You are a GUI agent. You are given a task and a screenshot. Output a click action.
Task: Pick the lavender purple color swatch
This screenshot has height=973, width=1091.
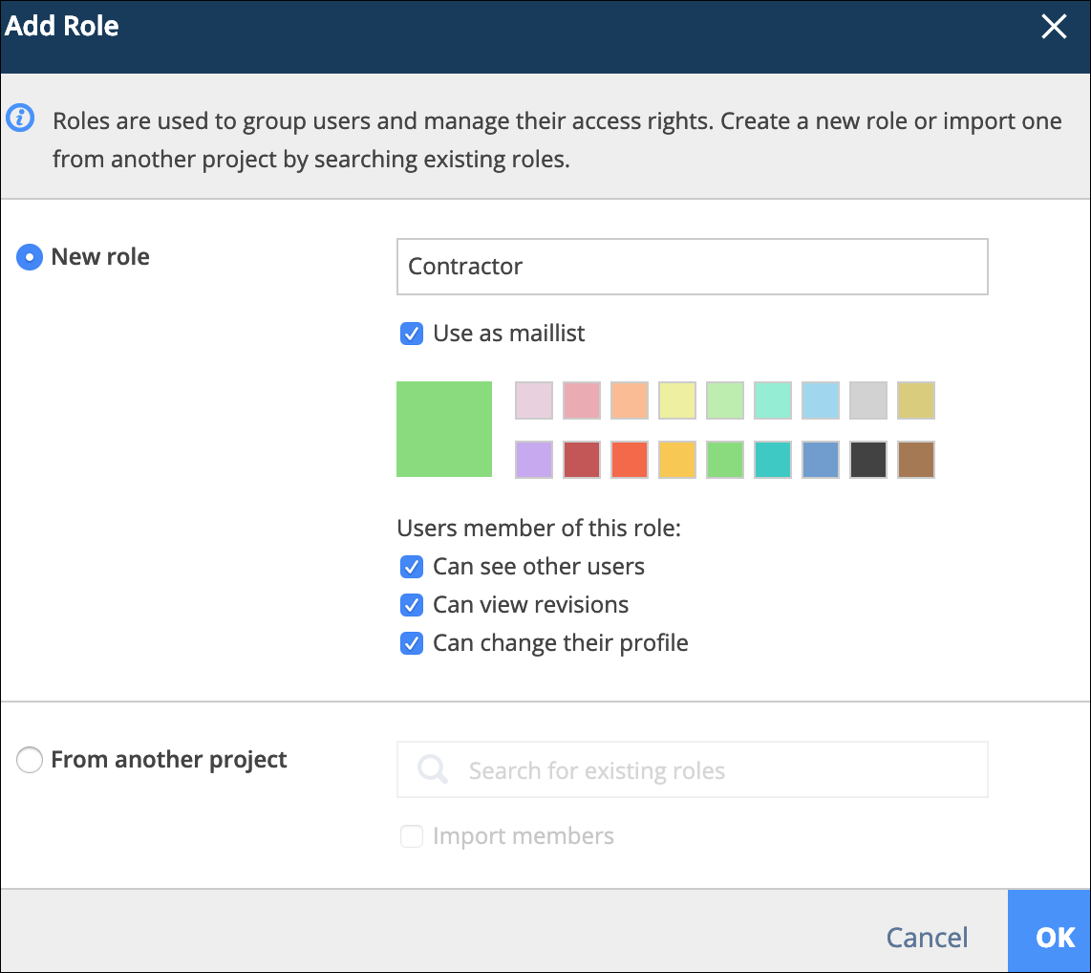tap(534, 460)
